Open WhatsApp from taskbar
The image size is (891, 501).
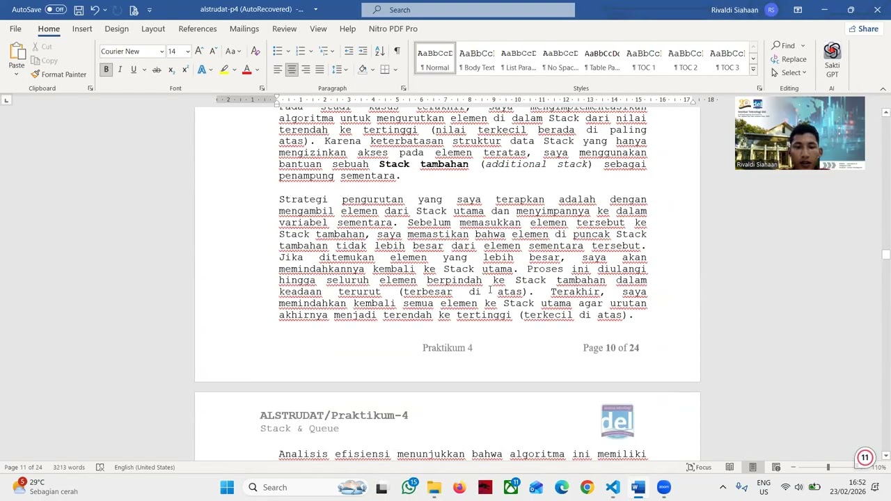pos(409,487)
